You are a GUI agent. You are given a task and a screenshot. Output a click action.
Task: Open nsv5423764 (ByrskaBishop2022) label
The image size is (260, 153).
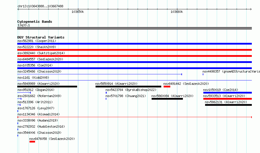[x=131, y=90]
